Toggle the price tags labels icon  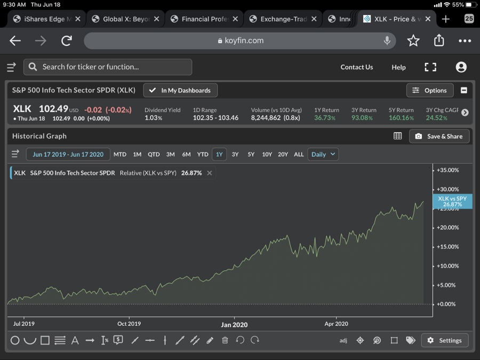411,340
